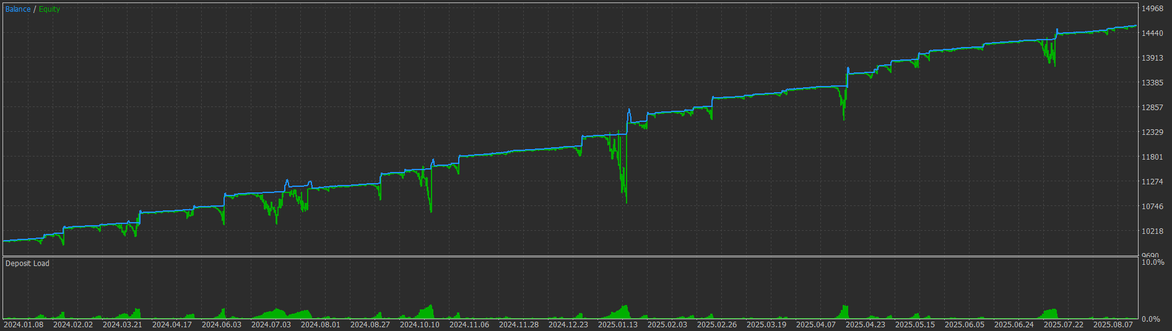Click the 12329 axis value
The height and width of the screenshot is (331, 1172).
pyautogui.click(x=1152, y=132)
